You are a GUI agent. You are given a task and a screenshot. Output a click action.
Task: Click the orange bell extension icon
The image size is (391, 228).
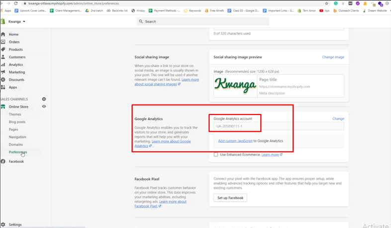click(365, 3)
